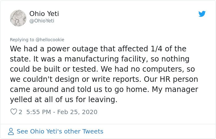Visit the @hellocookie mention
The width and height of the screenshot is (216, 139).
(50, 40)
